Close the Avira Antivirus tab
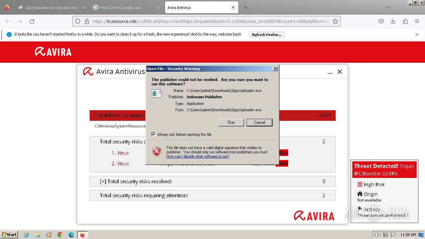425x239 pixels. coord(233,7)
